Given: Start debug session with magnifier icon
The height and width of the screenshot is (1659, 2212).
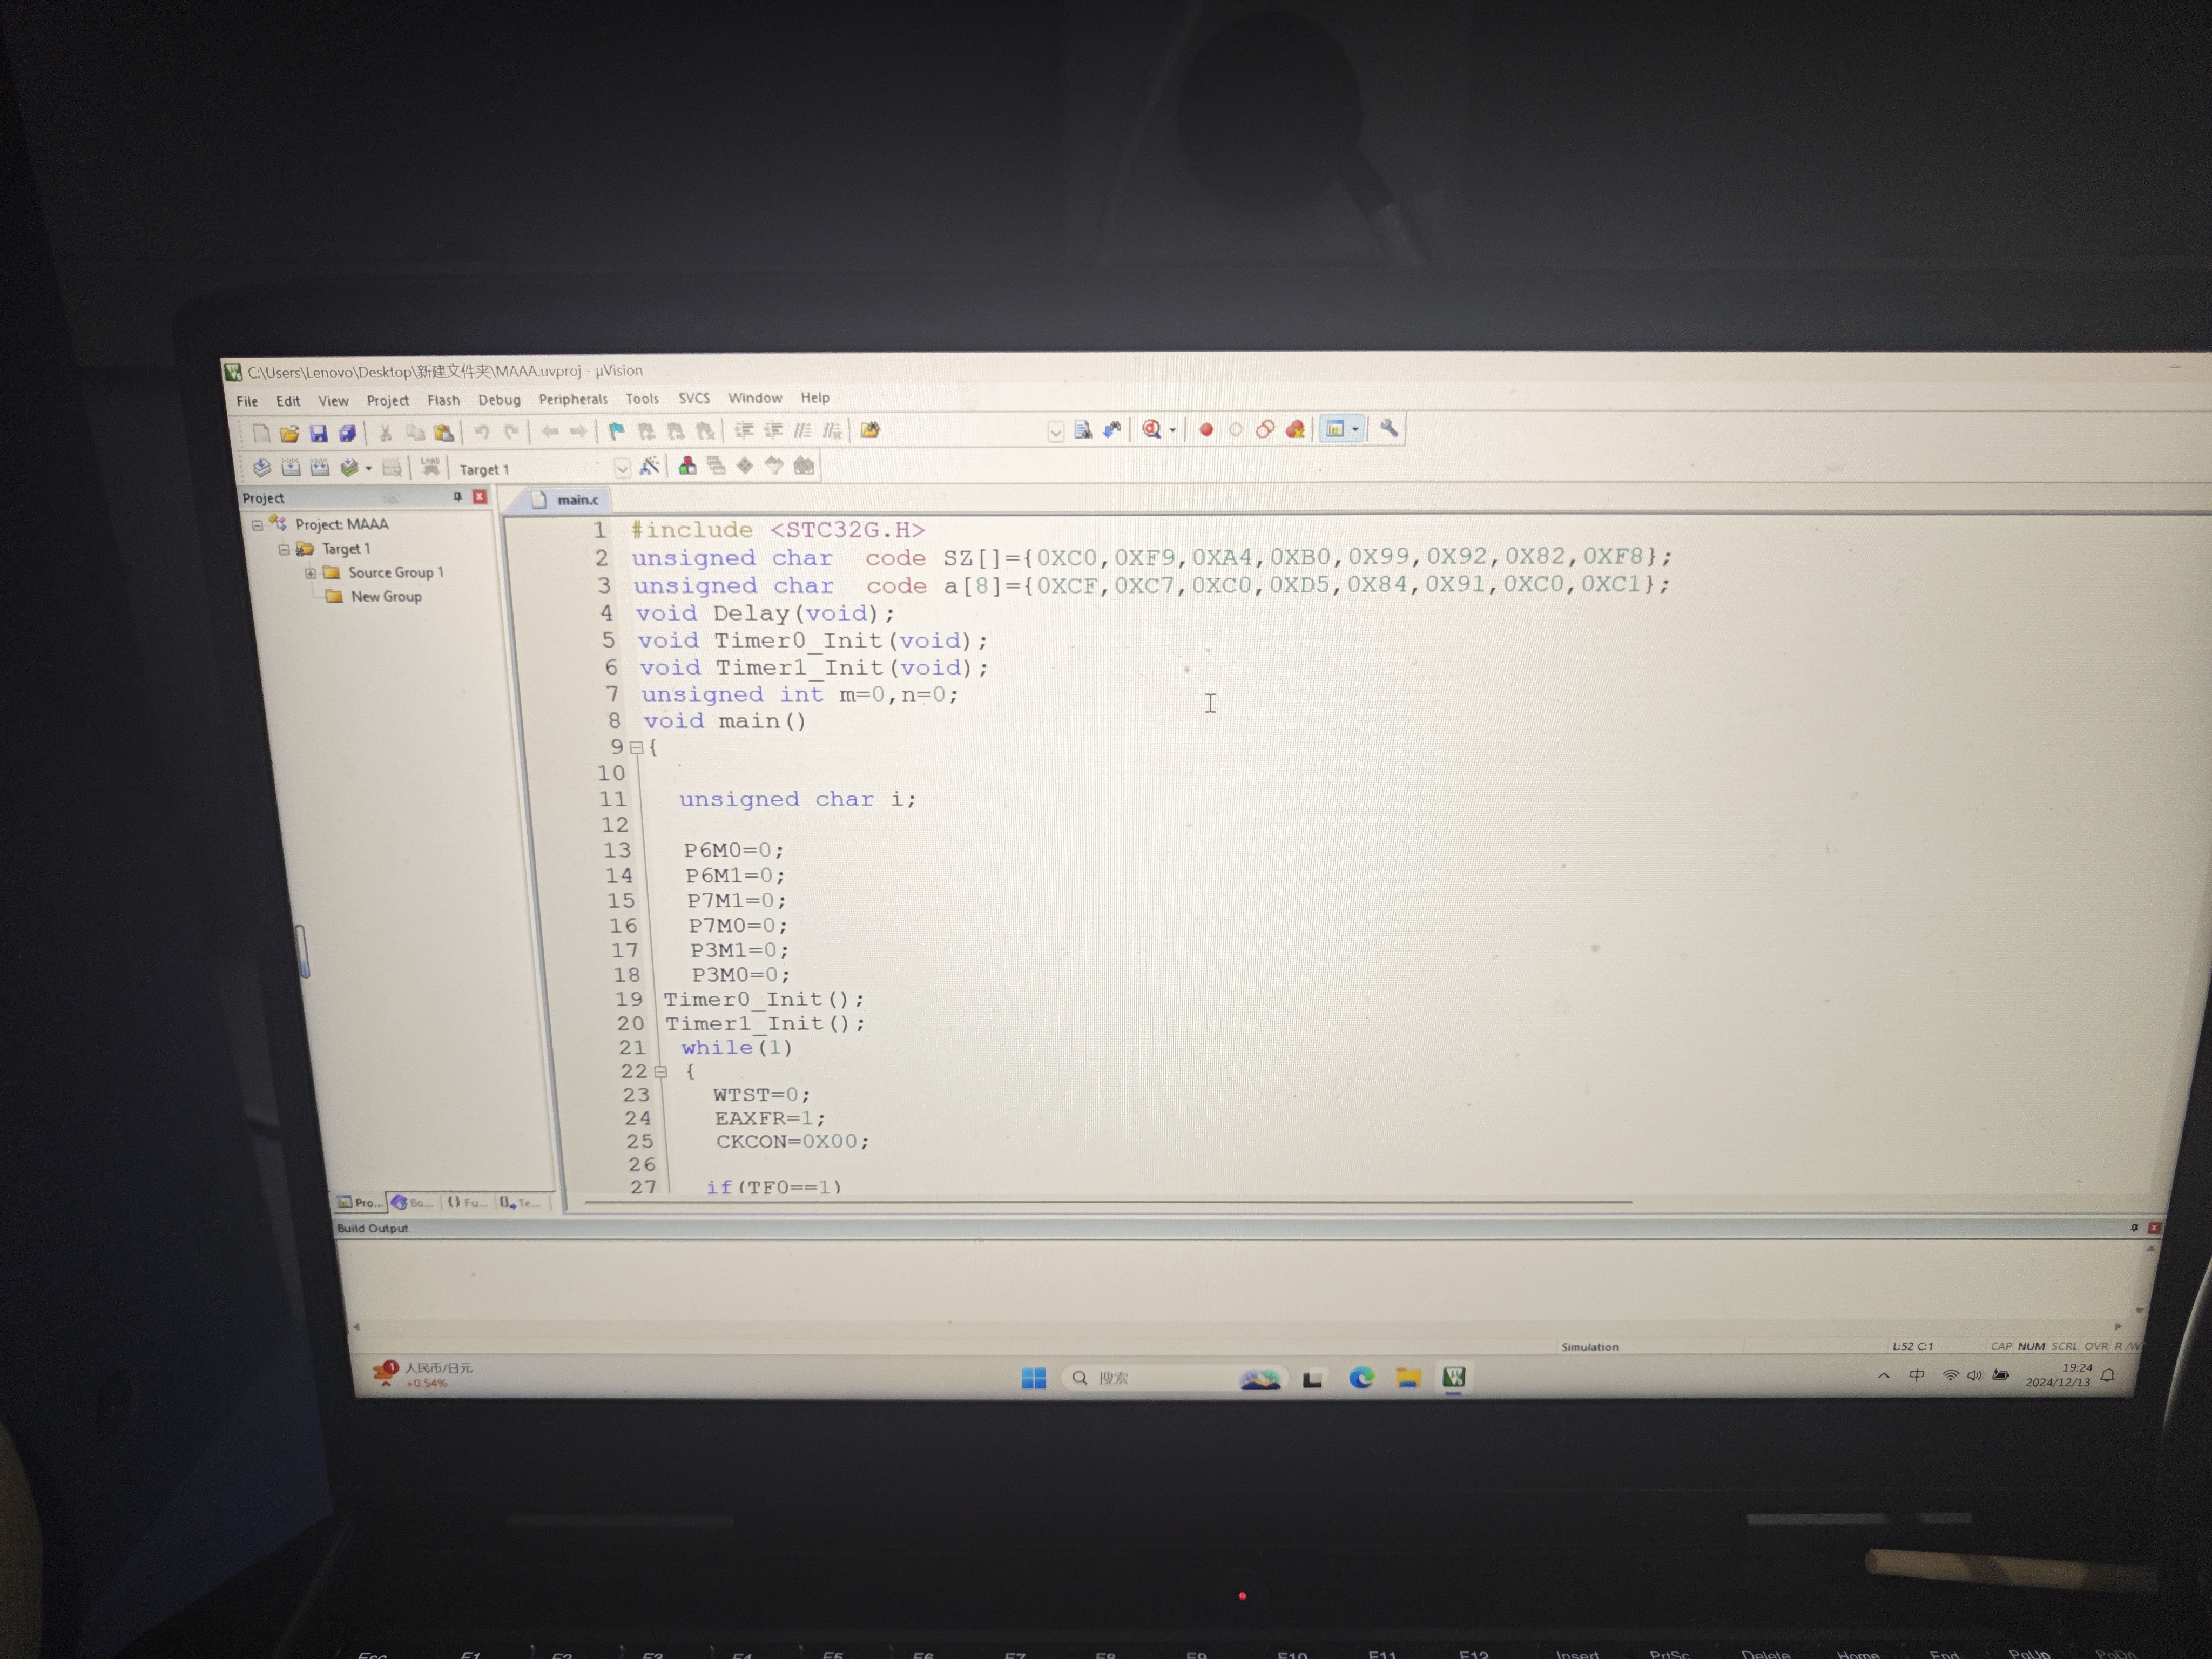Looking at the screenshot, I should [1152, 429].
